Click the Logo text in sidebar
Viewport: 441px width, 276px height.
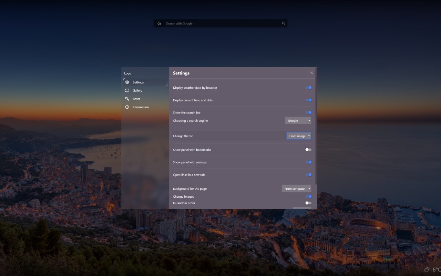[127, 73]
